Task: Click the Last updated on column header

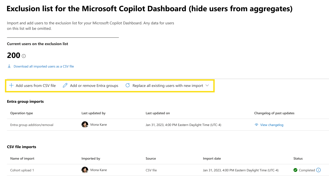Action: pyautogui.click(x=158, y=113)
